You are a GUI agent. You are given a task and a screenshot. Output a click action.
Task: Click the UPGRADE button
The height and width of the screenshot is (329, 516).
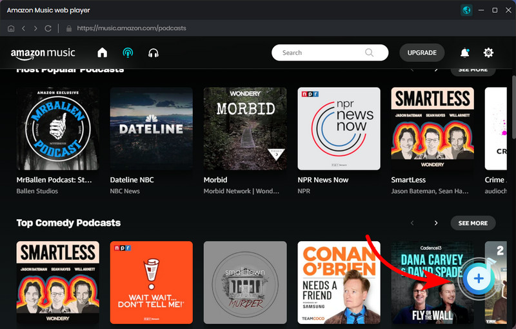pos(422,53)
